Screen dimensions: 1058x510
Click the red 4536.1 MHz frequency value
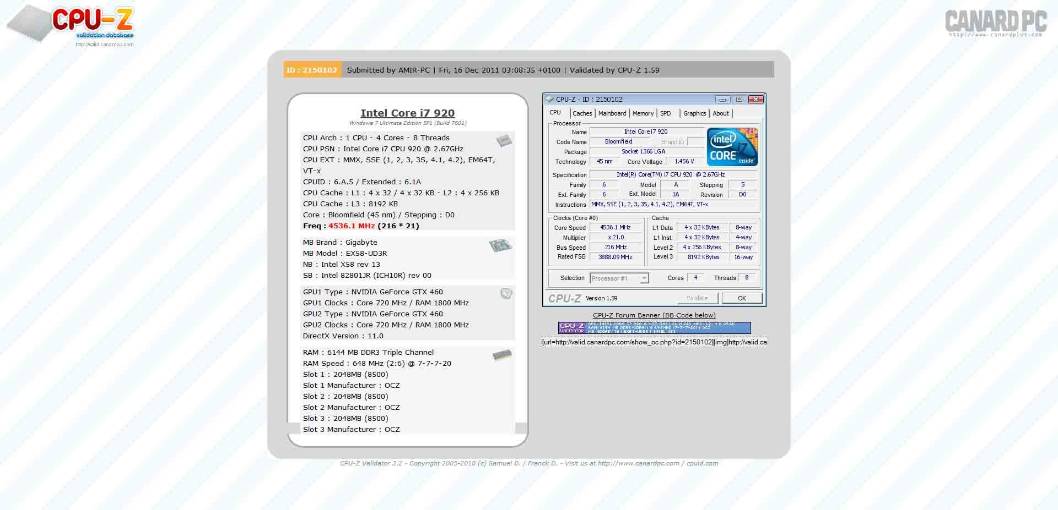tap(352, 226)
